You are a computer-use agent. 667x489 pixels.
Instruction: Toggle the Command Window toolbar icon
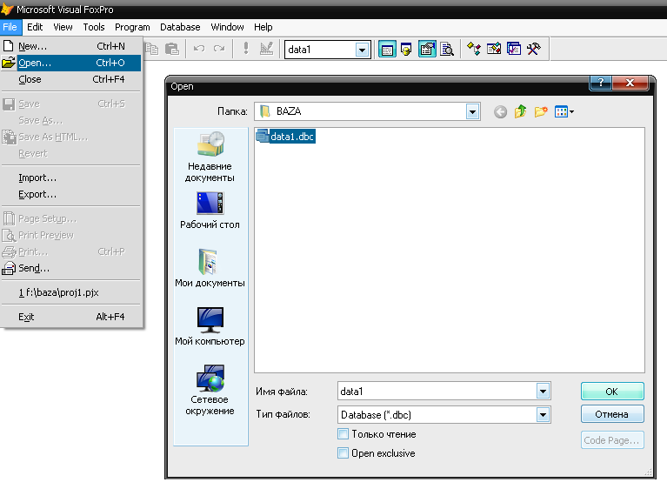[387, 50]
